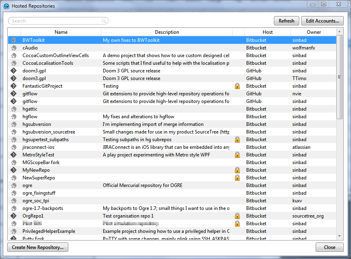The width and height of the screenshot is (351, 259).
Task: Click the vertical scrollbar thumb
Action: (x=339, y=77)
